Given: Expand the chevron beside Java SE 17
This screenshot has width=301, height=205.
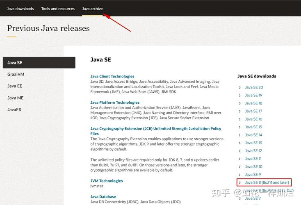Looking at the screenshot, I should click(239, 112).
